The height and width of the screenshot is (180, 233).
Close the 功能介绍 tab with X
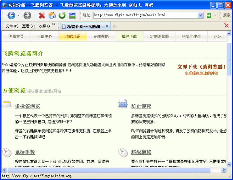(107, 26)
